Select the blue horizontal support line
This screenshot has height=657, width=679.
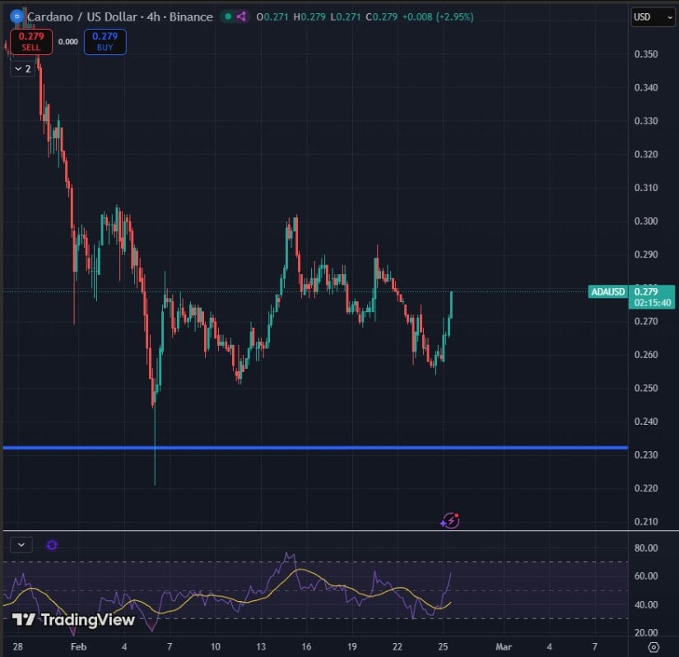[x=313, y=448]
